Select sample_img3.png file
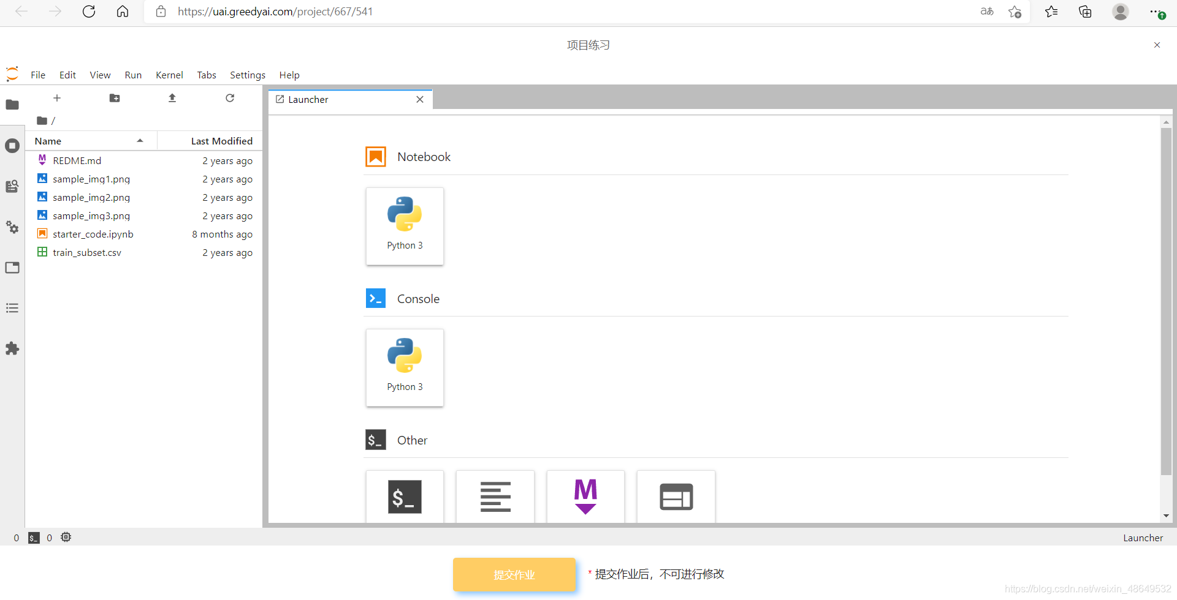The width and height of the screenshot is (1177, 600). point(144,216)
